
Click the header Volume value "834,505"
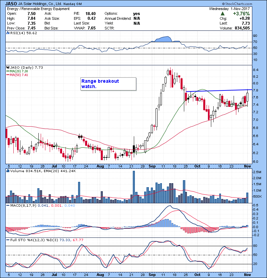[x=242, y=28]
